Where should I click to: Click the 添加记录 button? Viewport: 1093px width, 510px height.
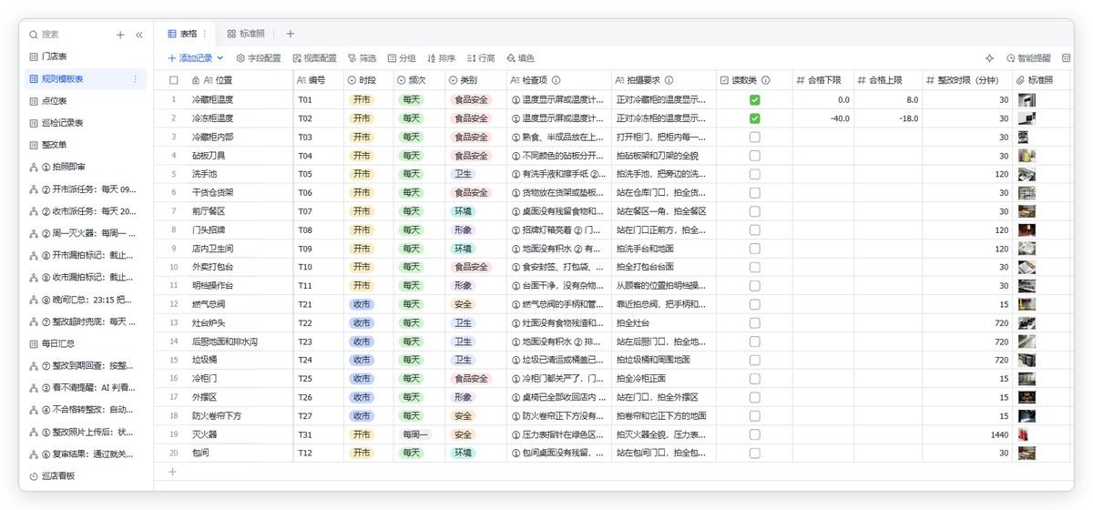click(x=190, y=57)
